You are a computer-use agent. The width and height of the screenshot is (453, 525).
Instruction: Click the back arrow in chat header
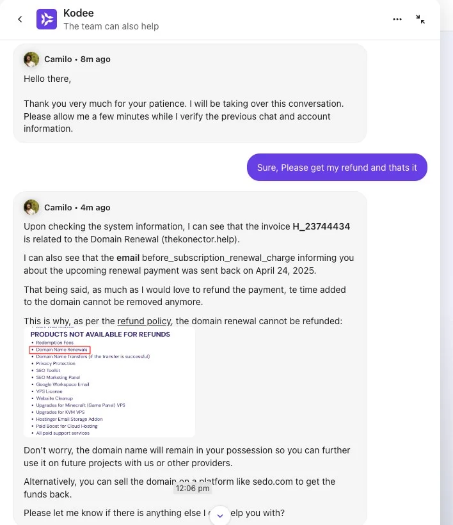(20, 19)
